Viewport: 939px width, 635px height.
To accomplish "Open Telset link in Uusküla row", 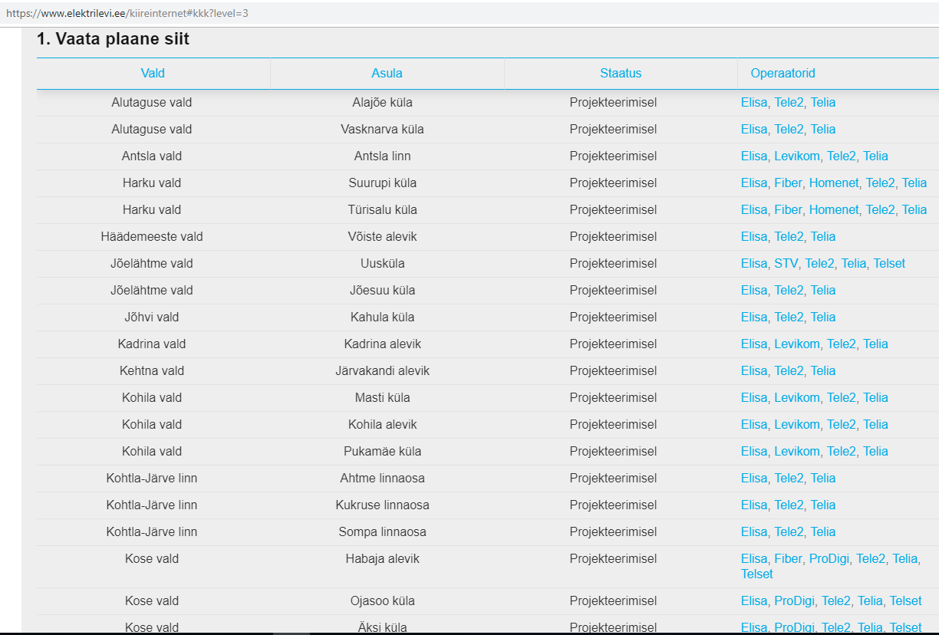I will point(889,264).
